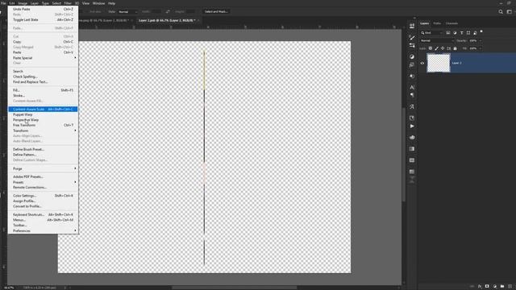Screen dimensions: 516x290
Task: Filter layers by pixel layers icon
Action: point(448,32)
